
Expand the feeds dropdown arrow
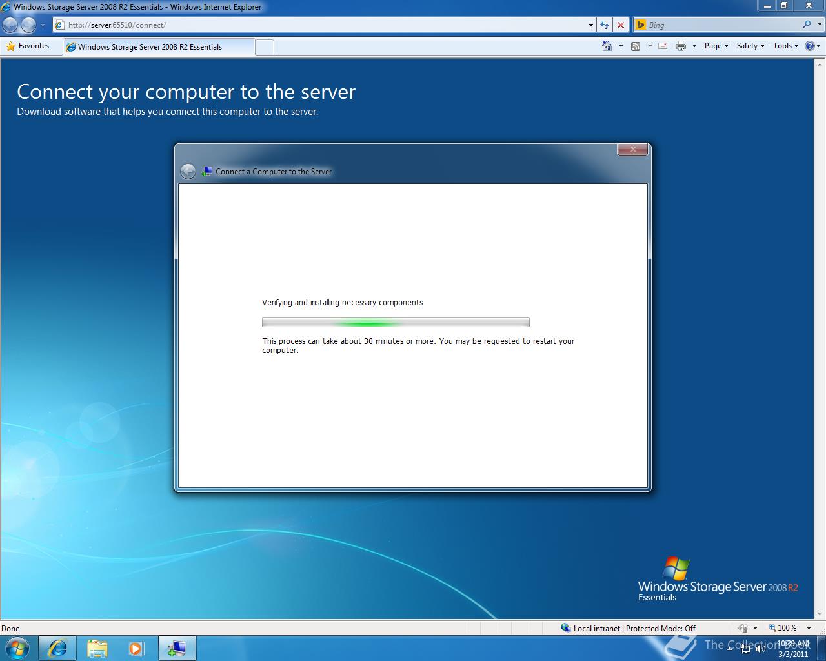click(x=650, y=46)
